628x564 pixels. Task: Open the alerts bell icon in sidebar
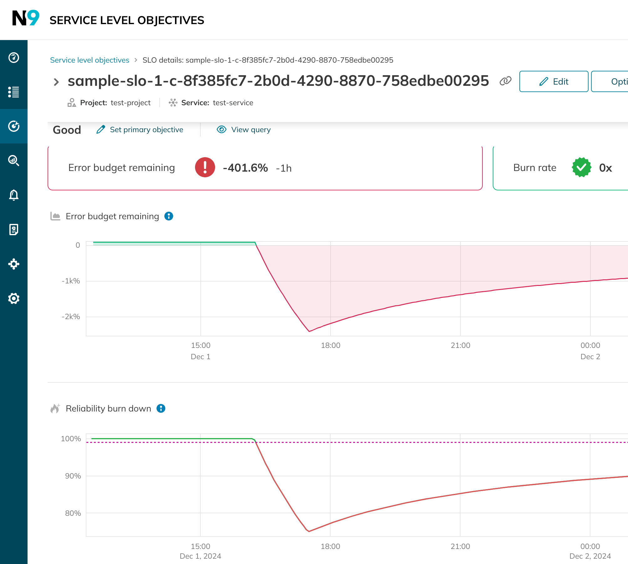click(x=14, y=195)
